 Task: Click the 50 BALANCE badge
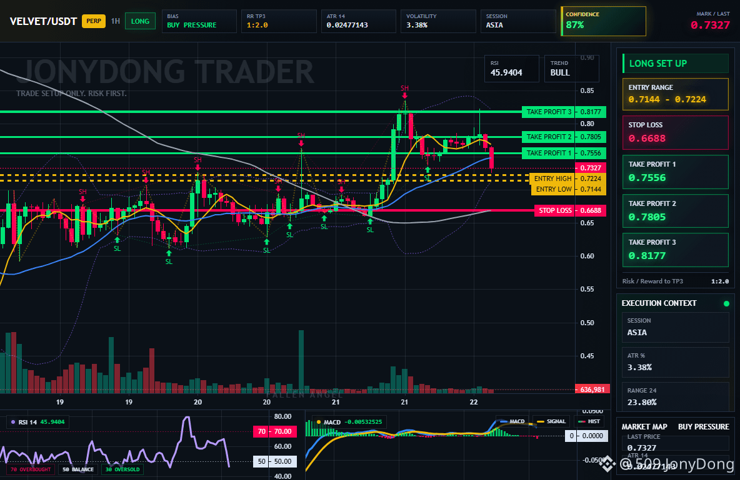coord(78,469)
